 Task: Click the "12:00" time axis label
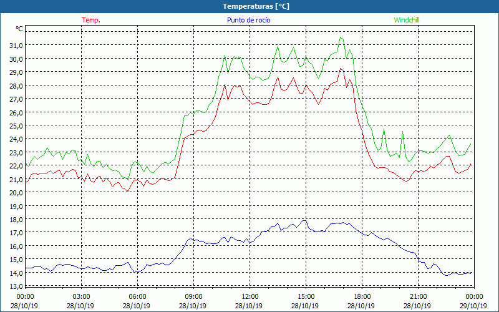pos(250,297)
